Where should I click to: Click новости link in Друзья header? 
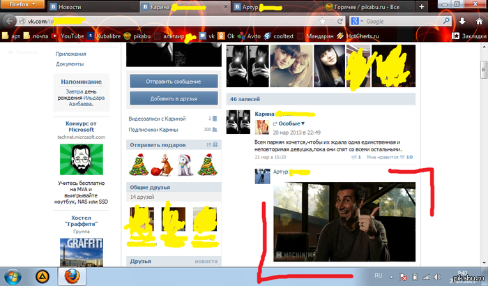coord(206,262)
